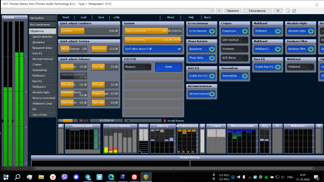324x182 pixels.
Task: Select Bass EQ sidebar entry
Action: coord(43,81)
